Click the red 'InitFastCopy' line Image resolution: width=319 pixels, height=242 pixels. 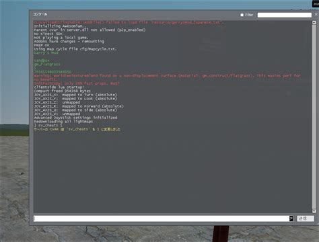click(77, 83)
